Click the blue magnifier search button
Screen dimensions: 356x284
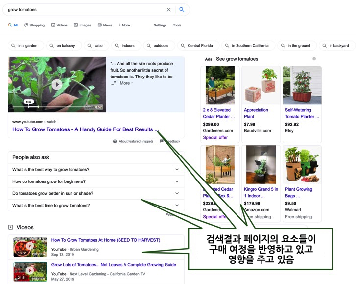tap(182, 9)
